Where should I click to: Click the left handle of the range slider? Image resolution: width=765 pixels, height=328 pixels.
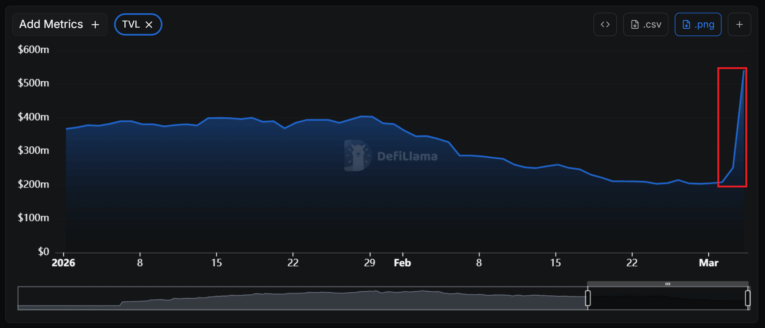coord(588,298)
